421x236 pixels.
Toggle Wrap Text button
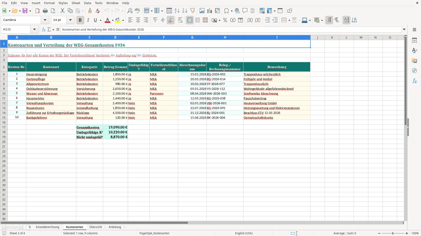tap(180, 20)
